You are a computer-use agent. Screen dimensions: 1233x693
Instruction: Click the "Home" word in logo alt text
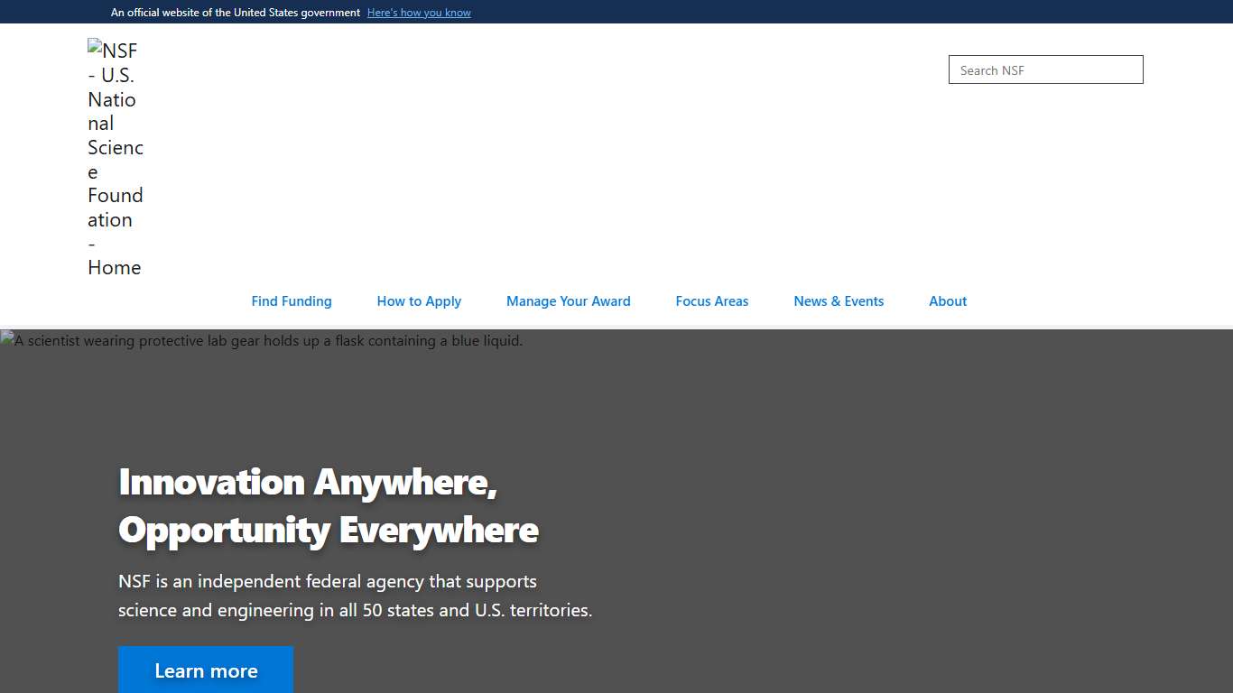click(115, 268)
